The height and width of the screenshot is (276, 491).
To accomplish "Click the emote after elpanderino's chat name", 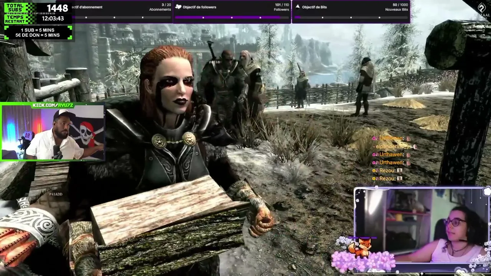I will click(414, 147).
